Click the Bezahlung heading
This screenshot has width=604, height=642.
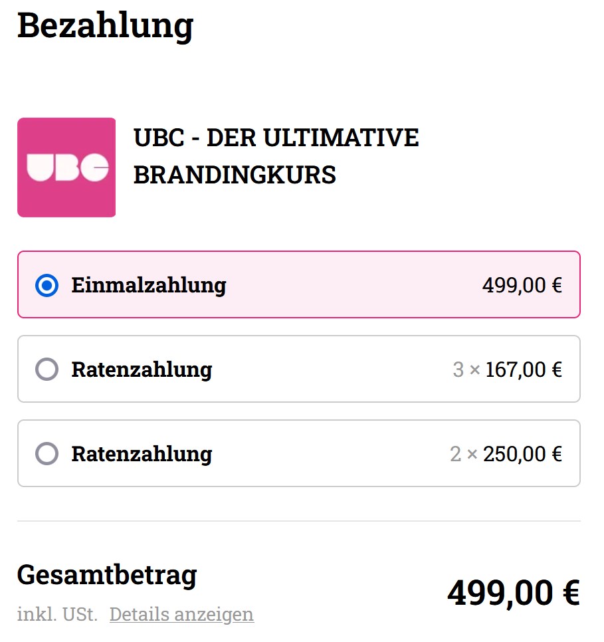[x=105, y=26]
